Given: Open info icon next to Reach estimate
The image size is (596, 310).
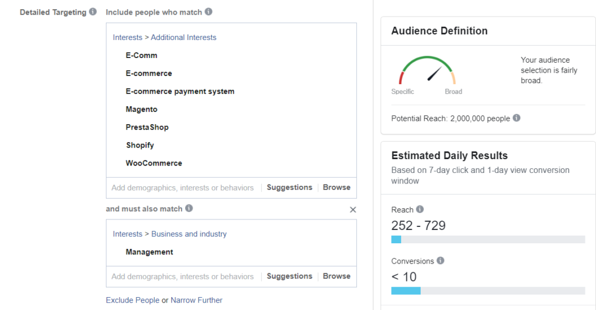Looking at the screenshot, I should (420, 209).
